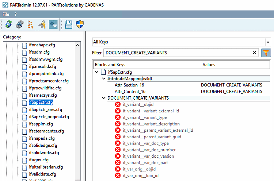Save changes with the floppy disk icon
This screenshot has height=181, width=274.
pyautogui.click(x=68, y=24)
